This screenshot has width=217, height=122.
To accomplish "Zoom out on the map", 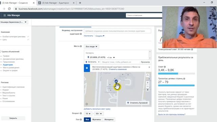I will click(x=147, y=86).
